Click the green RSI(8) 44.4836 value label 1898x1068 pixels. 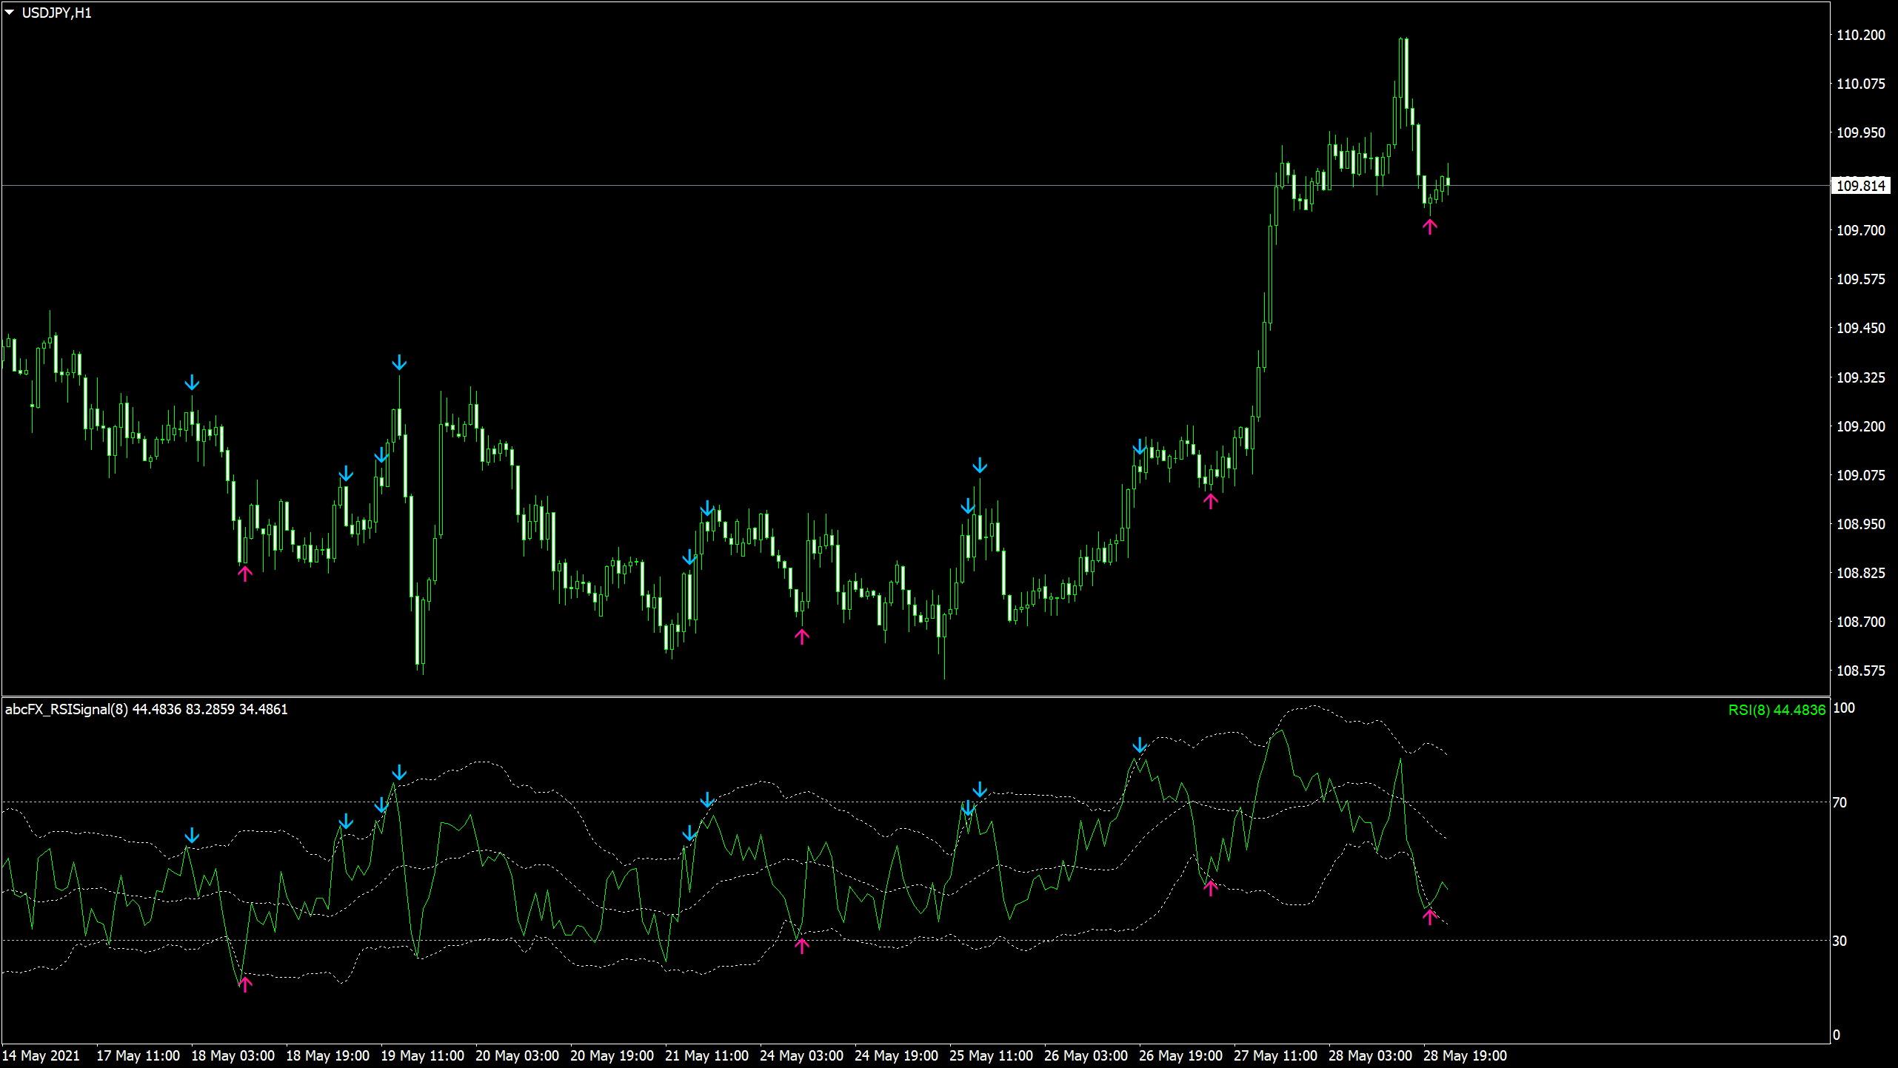click(x=1776, y=710)
